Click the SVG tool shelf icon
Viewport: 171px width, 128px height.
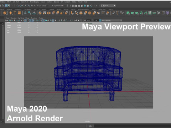tap(20, 13)
